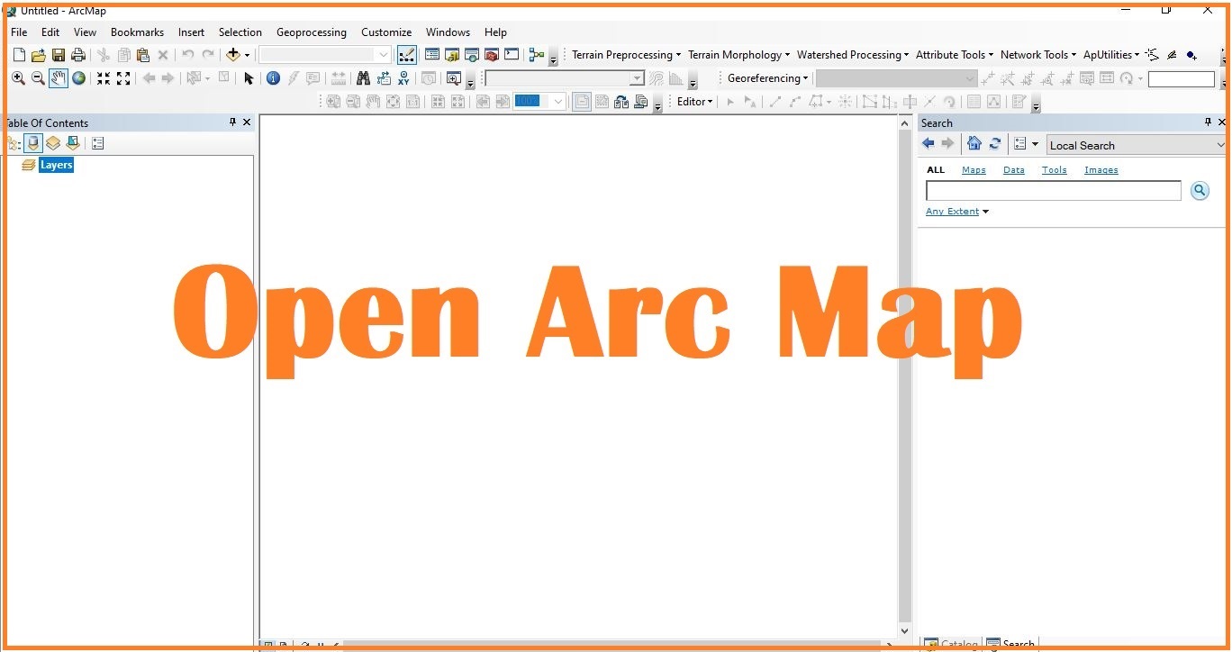Image resolution: width=1232 pixels, height=652 pixels.
Task: Click the Search panel text input field
Action: pos(1053,190)
